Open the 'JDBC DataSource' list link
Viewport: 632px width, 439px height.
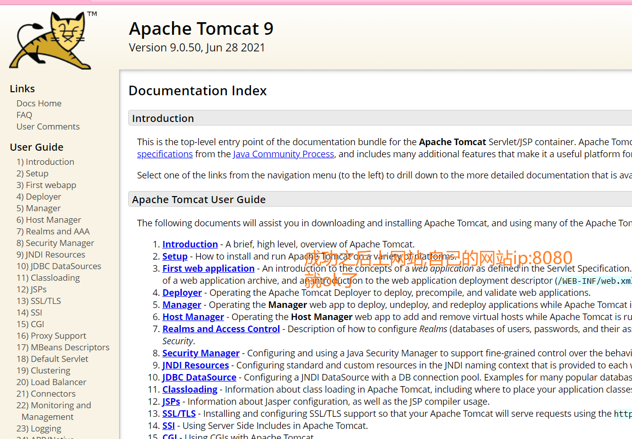tap(199, 377)
